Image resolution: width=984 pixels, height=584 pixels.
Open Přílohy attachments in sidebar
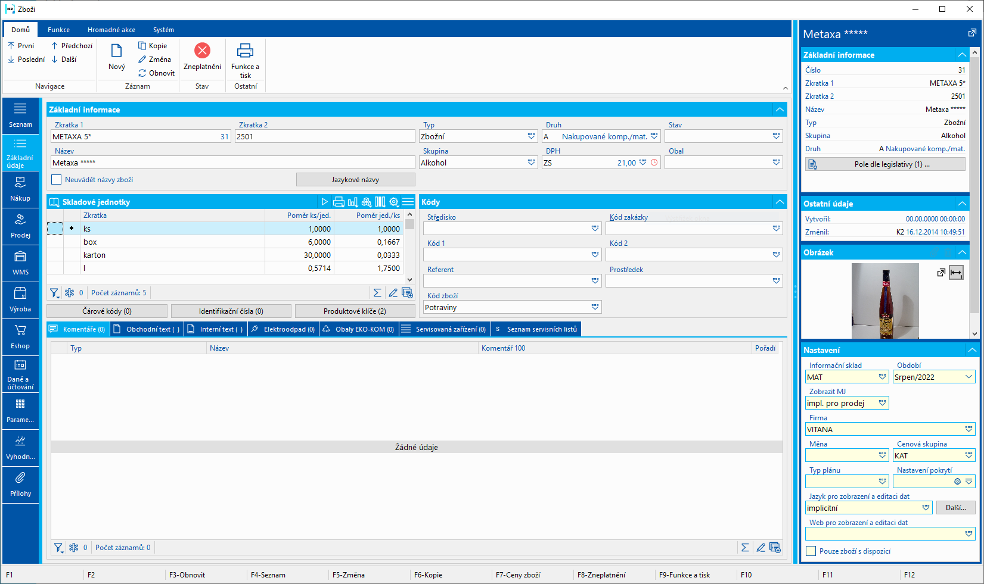click(20, 485)
